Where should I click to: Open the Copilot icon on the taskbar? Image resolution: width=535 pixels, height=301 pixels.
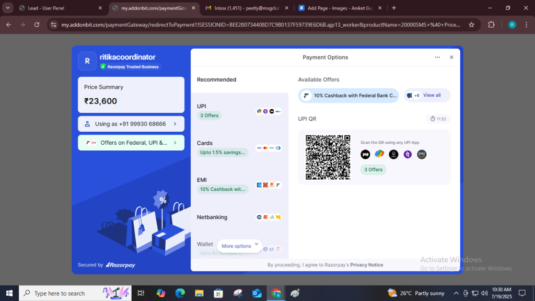tap(161, 293)
